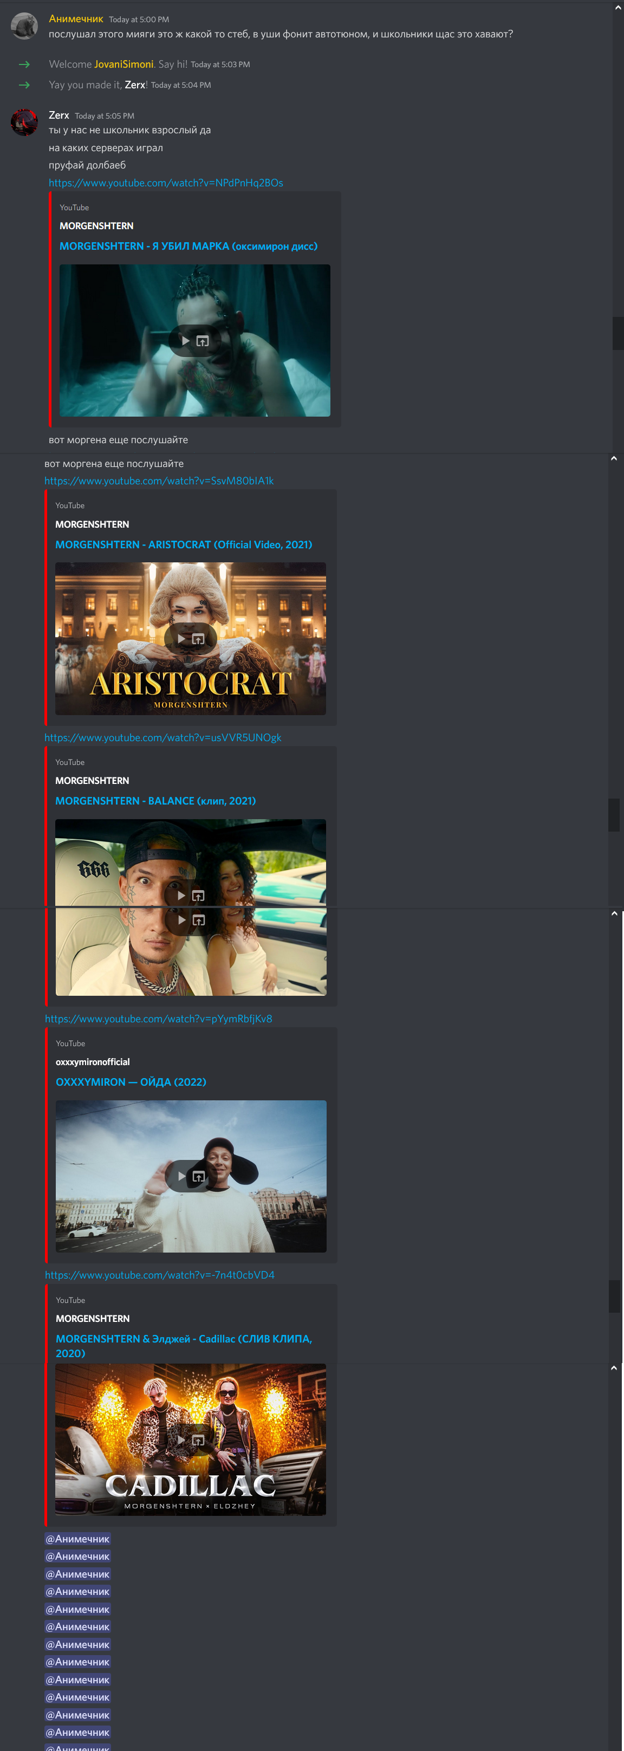Open Cadillac video in browser icon

[198, 1439]
